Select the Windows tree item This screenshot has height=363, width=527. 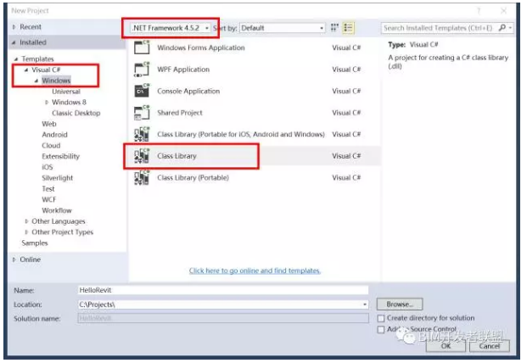coord(56,81)
